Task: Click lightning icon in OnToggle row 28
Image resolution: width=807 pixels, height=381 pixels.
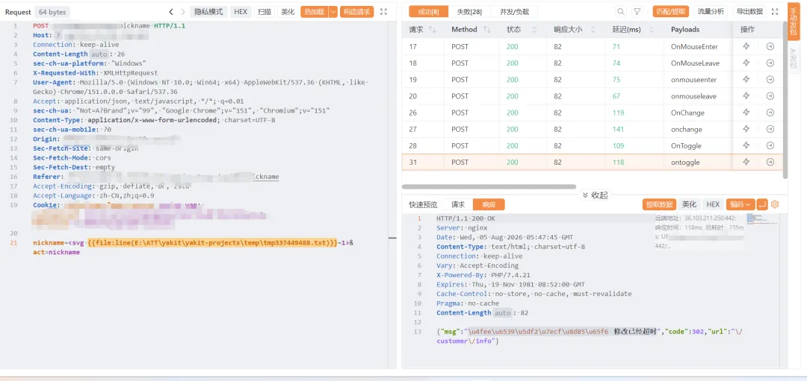Action: [746, 145]
